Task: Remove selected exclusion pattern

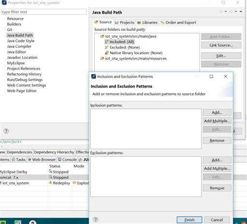Action: [x=217, y=188]
